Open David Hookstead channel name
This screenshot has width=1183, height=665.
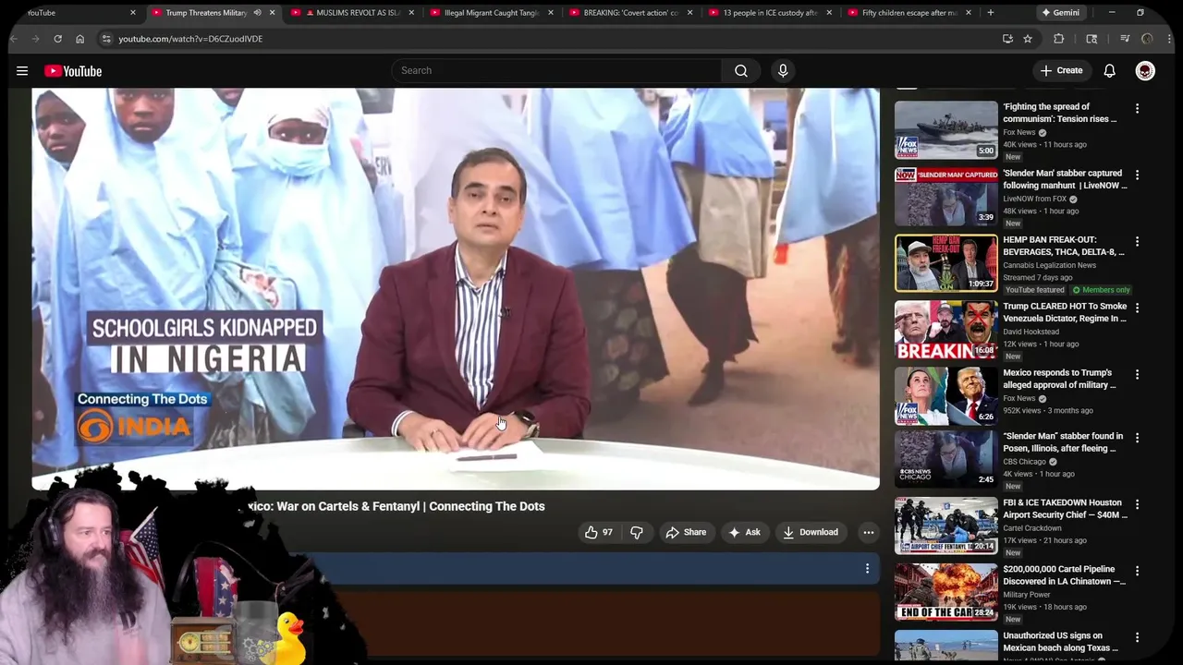point(1031,332)
